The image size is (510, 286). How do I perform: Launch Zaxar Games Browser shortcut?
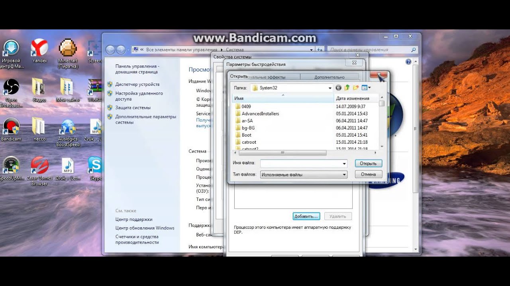(39, 171)
